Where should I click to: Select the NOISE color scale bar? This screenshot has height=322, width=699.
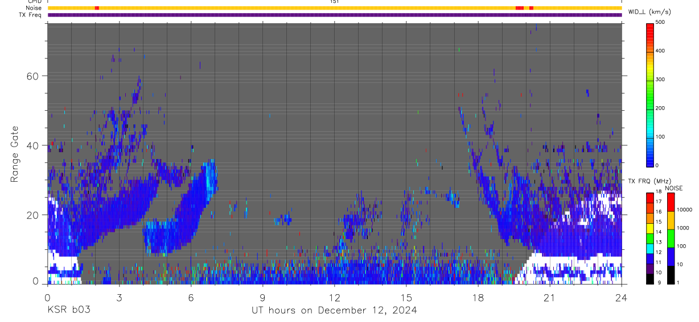point(671,238)
